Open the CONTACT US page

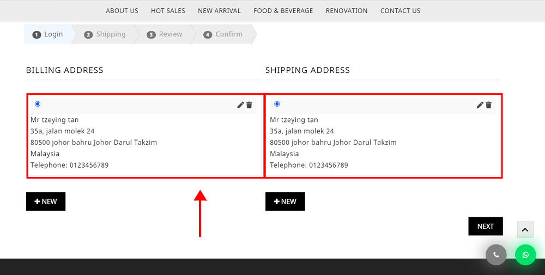(x=400, y=11)
